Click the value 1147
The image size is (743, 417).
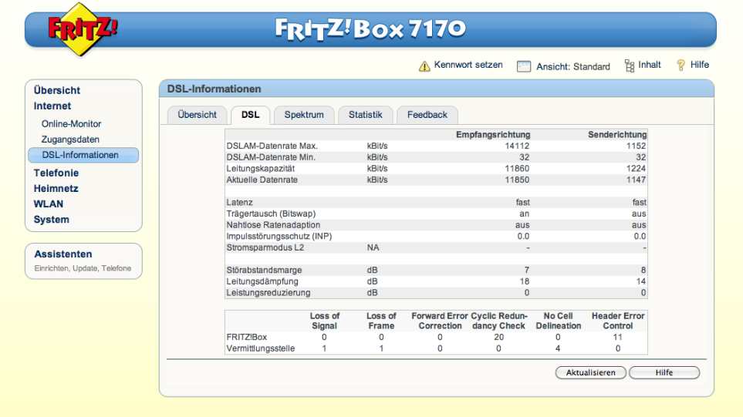click(x=636, y=180)
